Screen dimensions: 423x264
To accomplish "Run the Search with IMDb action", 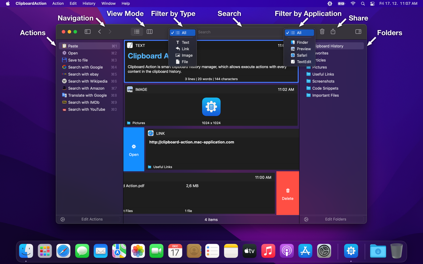I will [89, 102].
